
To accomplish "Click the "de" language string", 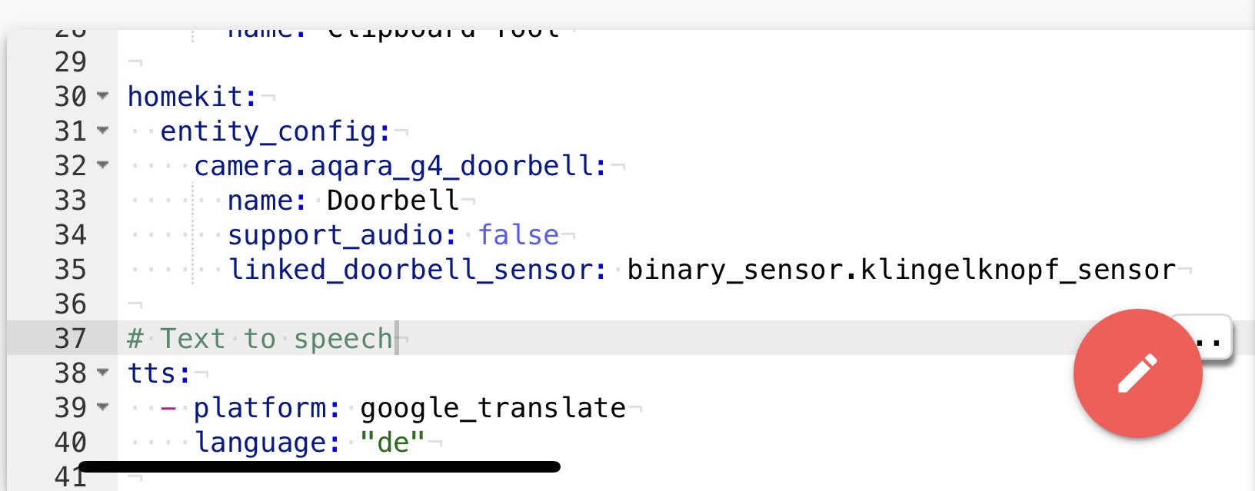I will 392,443.
